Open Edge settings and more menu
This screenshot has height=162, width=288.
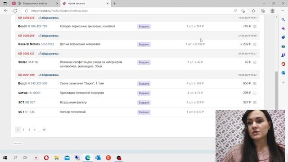(282, 11)
